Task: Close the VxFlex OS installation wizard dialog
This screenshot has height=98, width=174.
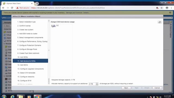Action: tap(162, 16)
